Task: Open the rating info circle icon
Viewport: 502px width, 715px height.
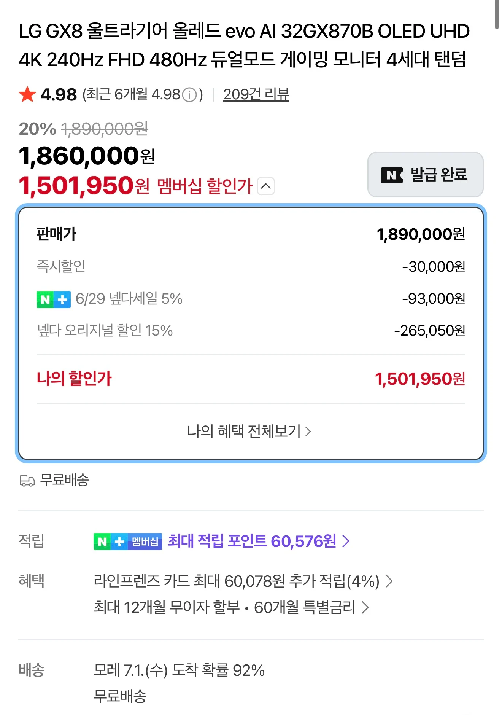Action: point(189,95)
